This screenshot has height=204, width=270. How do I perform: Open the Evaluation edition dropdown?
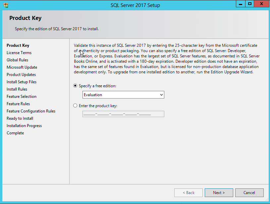point(123,95)
